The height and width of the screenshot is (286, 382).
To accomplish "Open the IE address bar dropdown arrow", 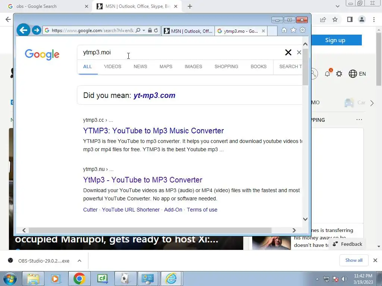I will [x=144, y=31].
